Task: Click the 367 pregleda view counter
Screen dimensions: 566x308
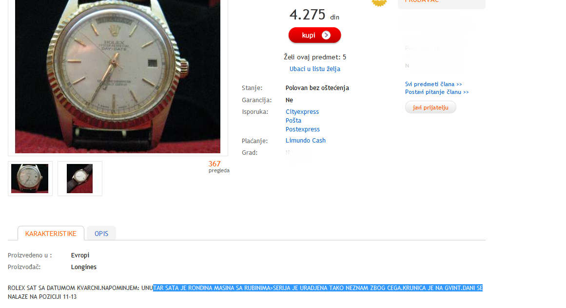Action: coord(219,166)
